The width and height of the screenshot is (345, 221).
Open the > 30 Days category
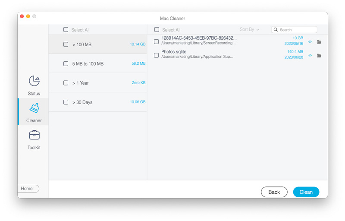pyautogui.click(x=98, y=102)
